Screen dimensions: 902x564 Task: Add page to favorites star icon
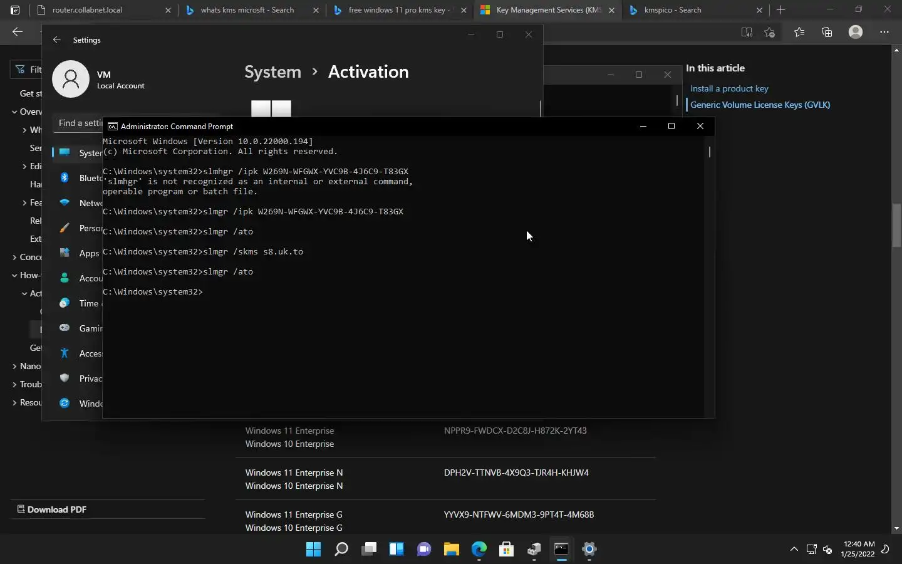pyautogui.click(x=770, y=32)
